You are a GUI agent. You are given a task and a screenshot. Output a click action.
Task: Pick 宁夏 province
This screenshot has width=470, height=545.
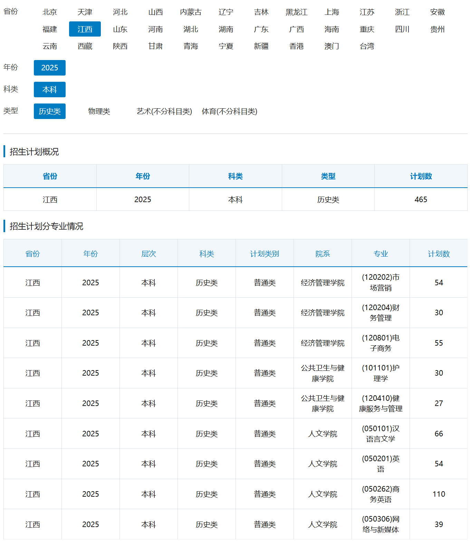(226, 46)
